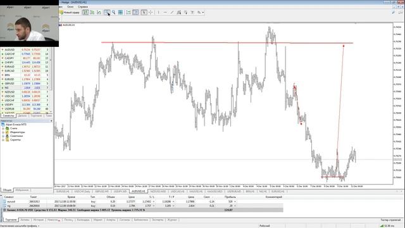Open the NZDUSD chart tab

(158, 191)
